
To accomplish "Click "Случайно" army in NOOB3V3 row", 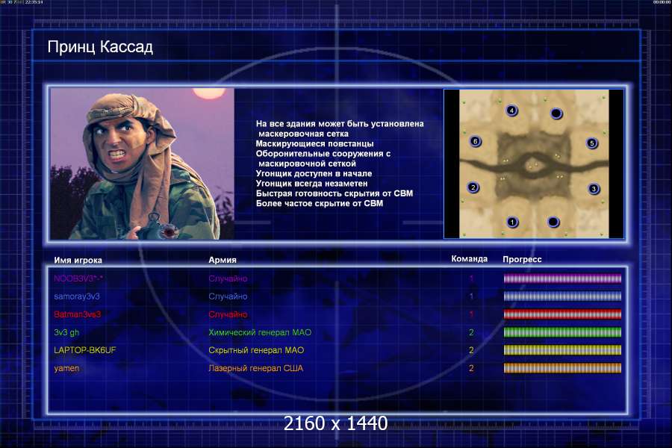I will coord(228,279).
